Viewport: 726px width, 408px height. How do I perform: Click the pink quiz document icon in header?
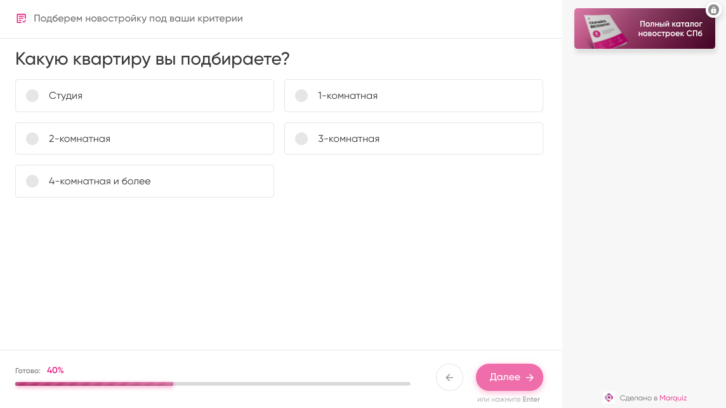coord(22,18)
